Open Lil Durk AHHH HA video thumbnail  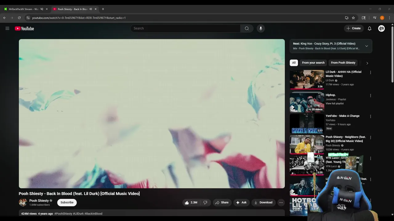[x=307, y=79]
